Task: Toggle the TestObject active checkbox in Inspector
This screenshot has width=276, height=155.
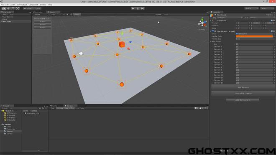Action: (215, 15)
